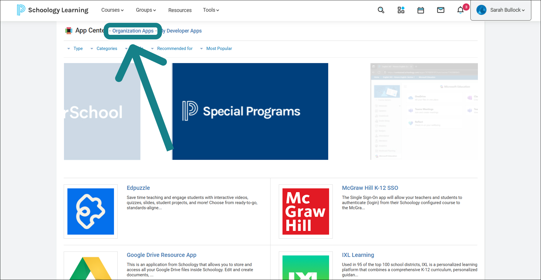Open the Most Popular sort dropdown
This screenshot has height=280, width=541.
216,49
